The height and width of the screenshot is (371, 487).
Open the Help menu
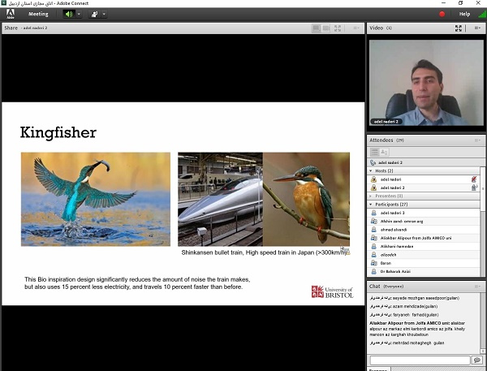point(464,14)
